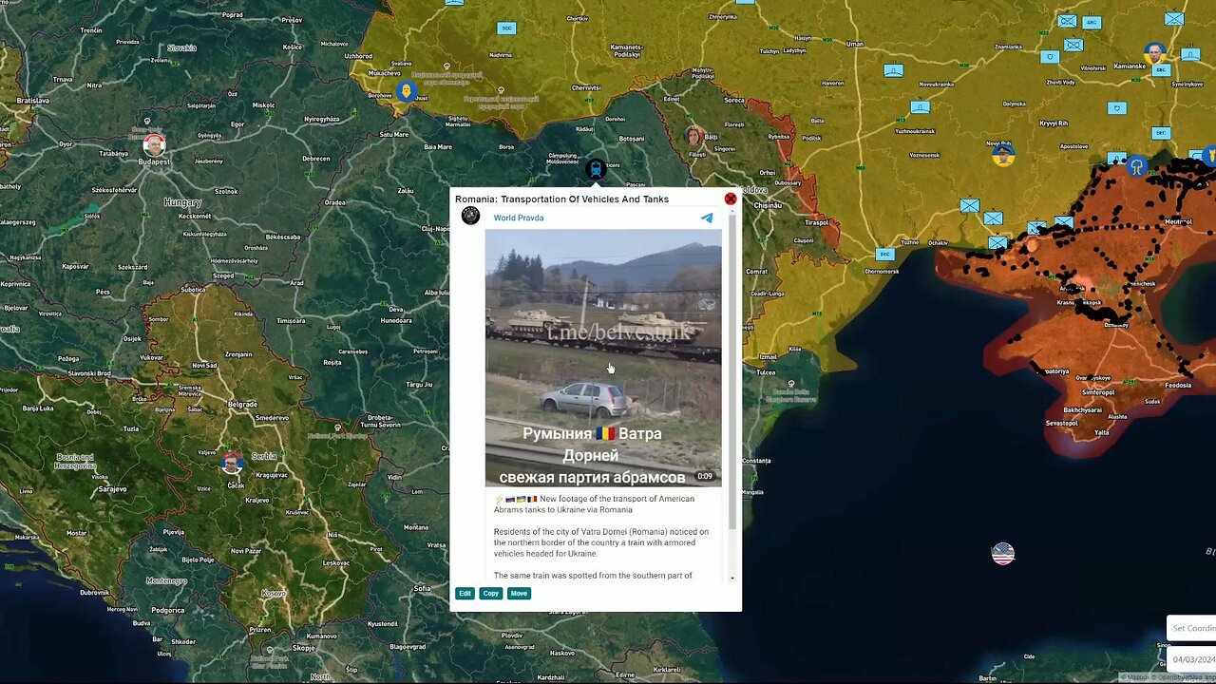This screenshot has width=1216, height=684.
Task: Select the yellow marker near Mukacheve
Action: click(407, 91)
